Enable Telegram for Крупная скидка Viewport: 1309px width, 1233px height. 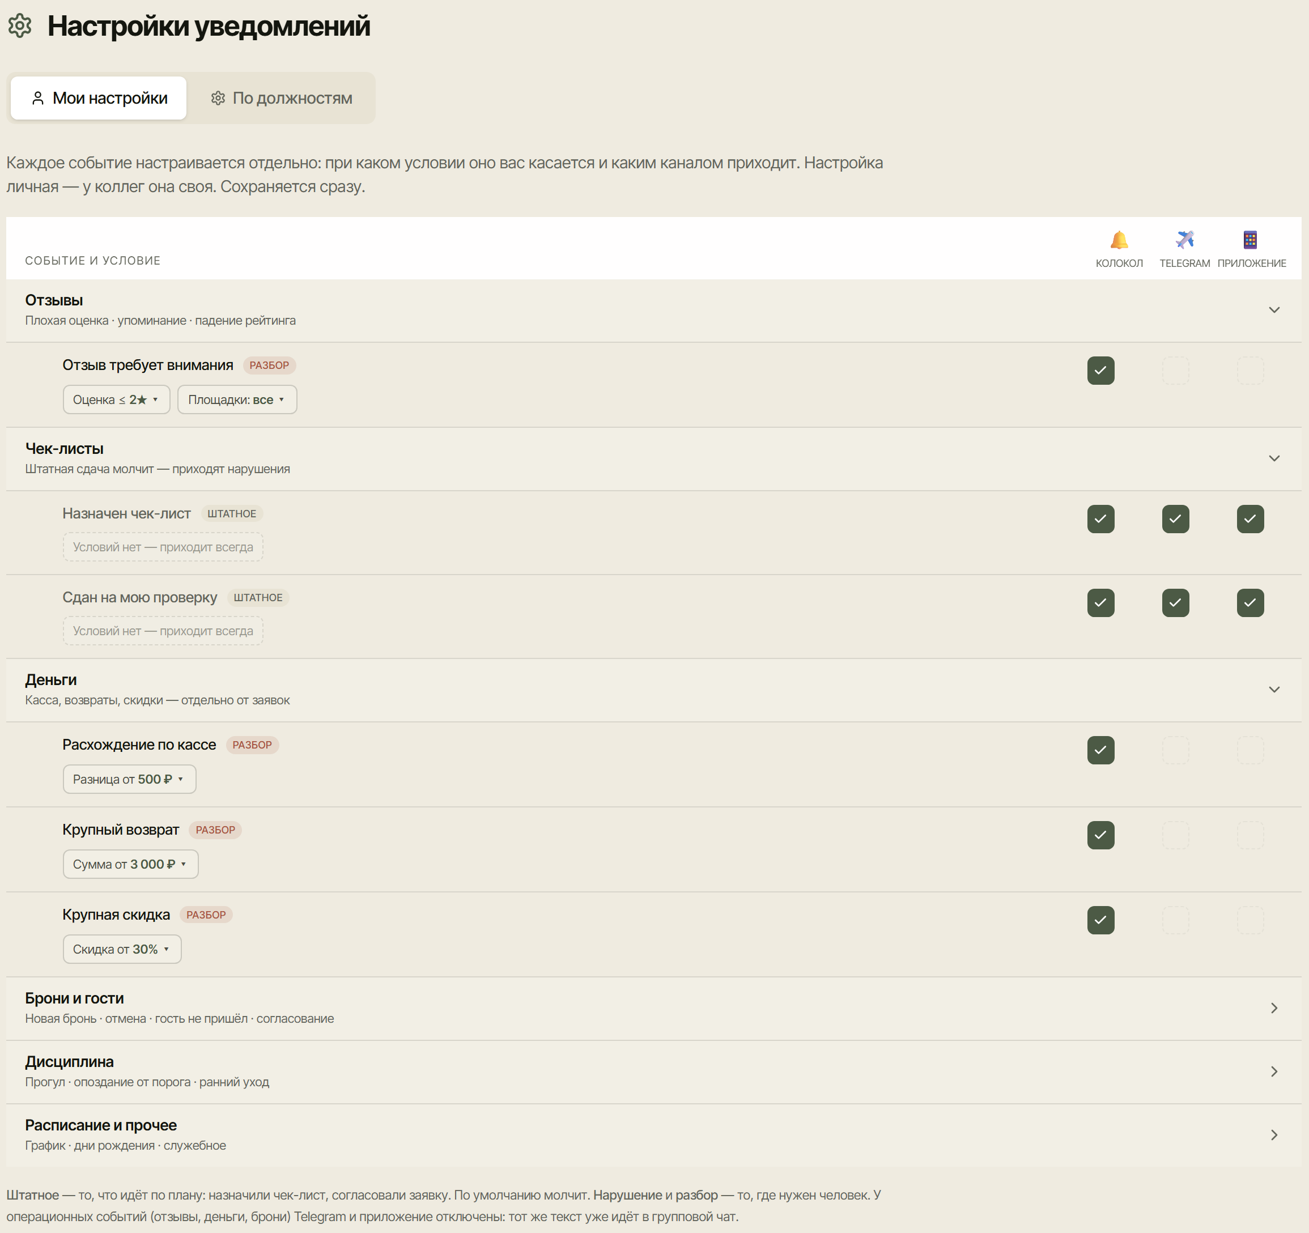(1175, 920)
